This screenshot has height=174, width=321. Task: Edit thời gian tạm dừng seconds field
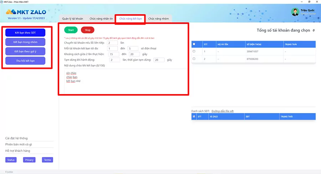pos(159,60)
